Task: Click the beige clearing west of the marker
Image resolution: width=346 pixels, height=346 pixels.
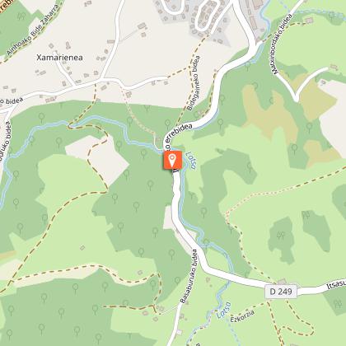Action: click(x=96, y=160)
